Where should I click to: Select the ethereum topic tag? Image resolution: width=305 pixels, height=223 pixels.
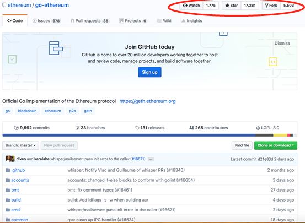(x=53, y=111)
